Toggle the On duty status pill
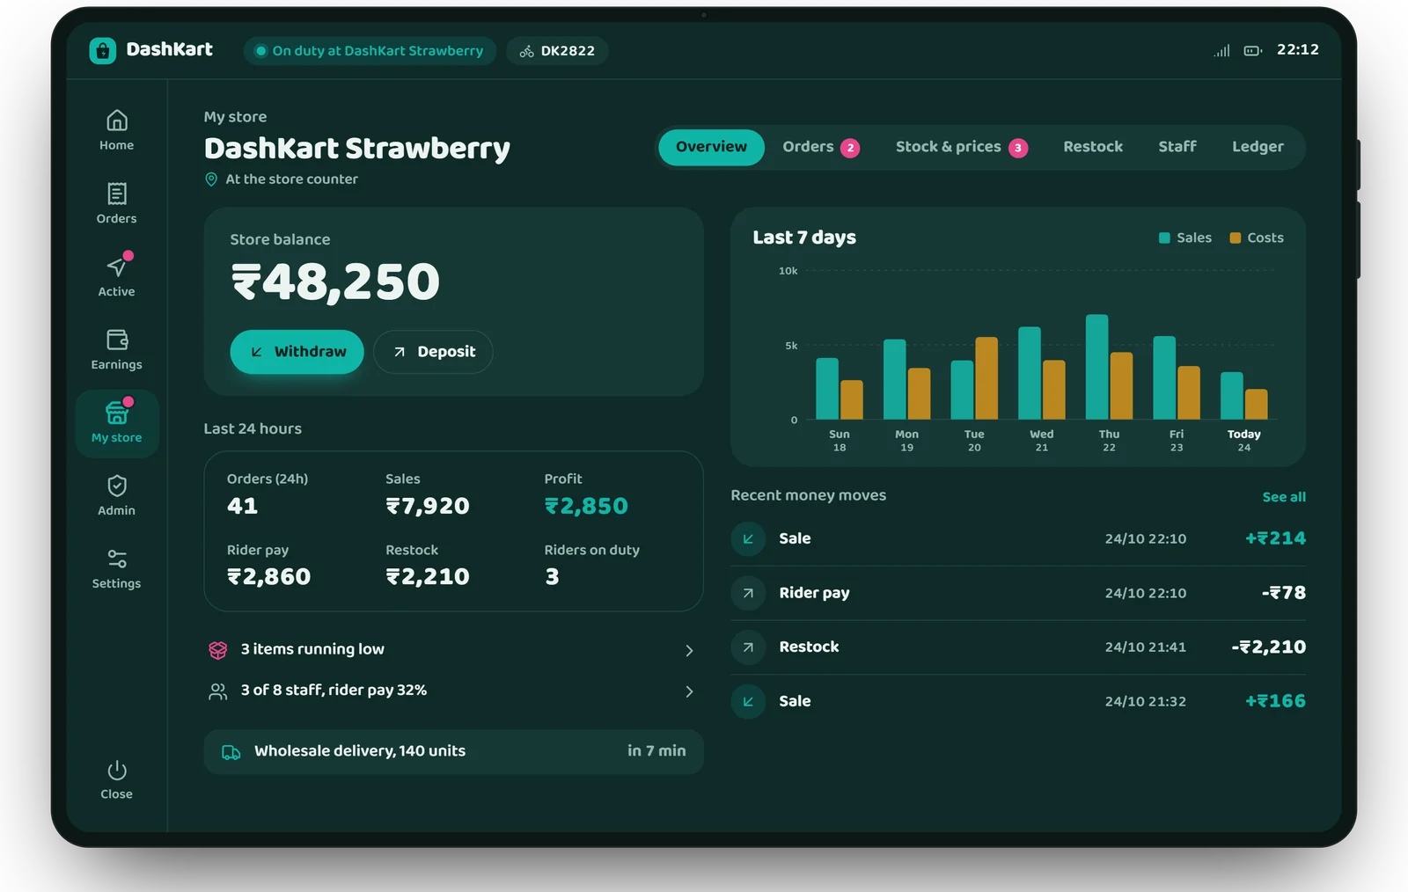 [x=370, y=51]
